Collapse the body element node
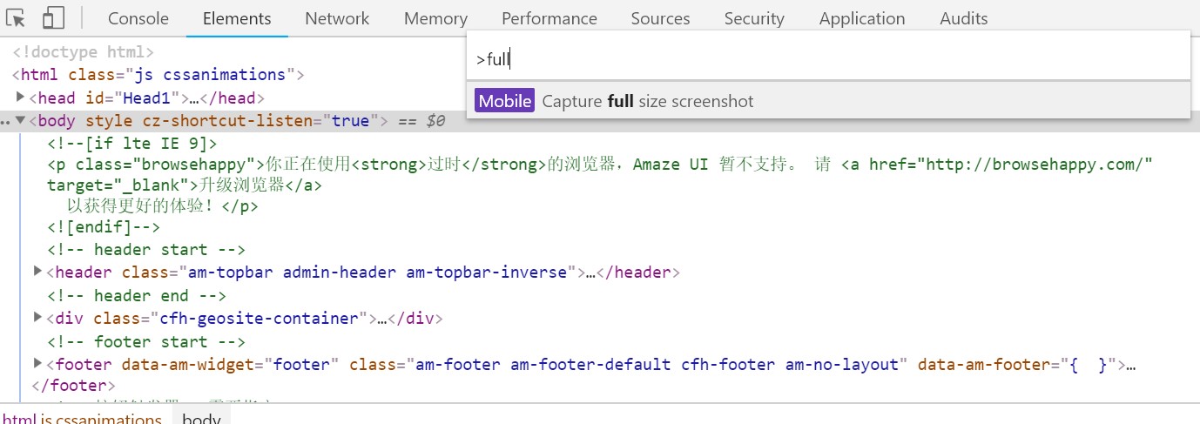The height and width of the screenshot is (424, 1200). [21, 120]
